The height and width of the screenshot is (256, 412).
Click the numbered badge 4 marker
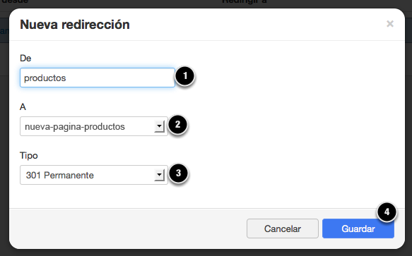387,212
